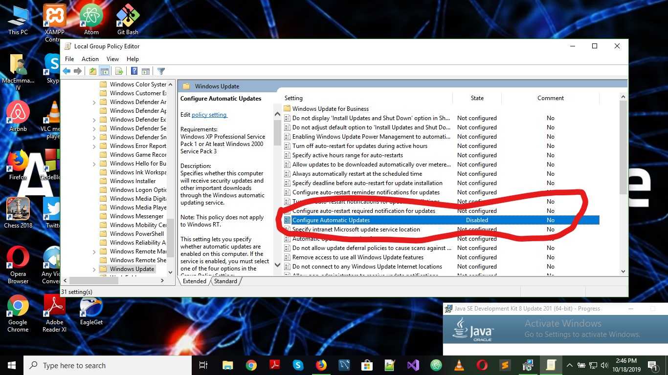Viewport: 668px width, 375px height.
Task: Click the Comment column header
Action: click(551, 98)
